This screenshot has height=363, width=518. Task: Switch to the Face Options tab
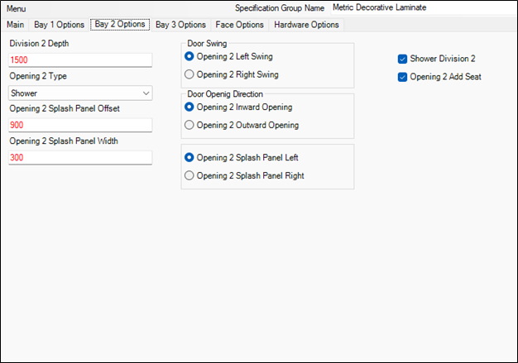coord(239,25)
